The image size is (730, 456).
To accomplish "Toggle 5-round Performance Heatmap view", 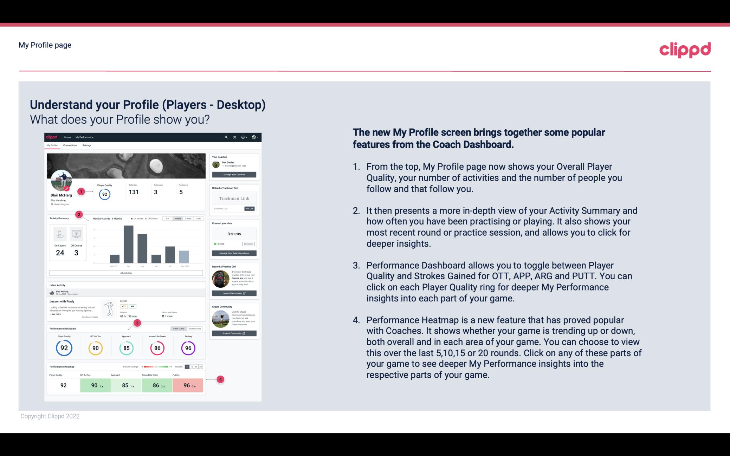I will (187, 366).
